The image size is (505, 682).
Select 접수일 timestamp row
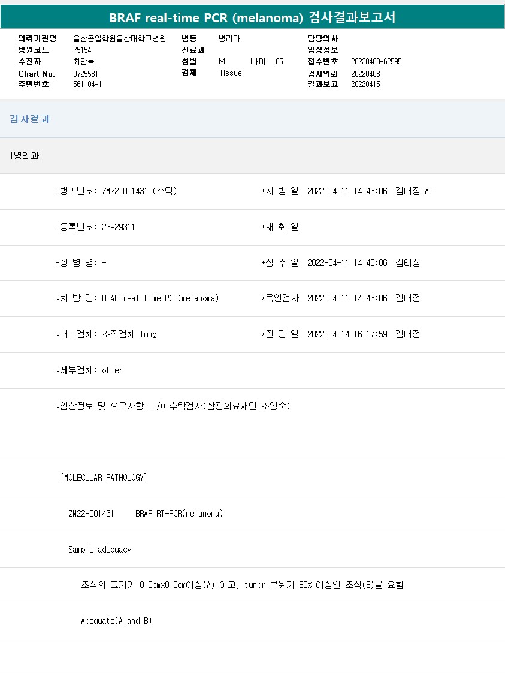click(x=341, y=262)
